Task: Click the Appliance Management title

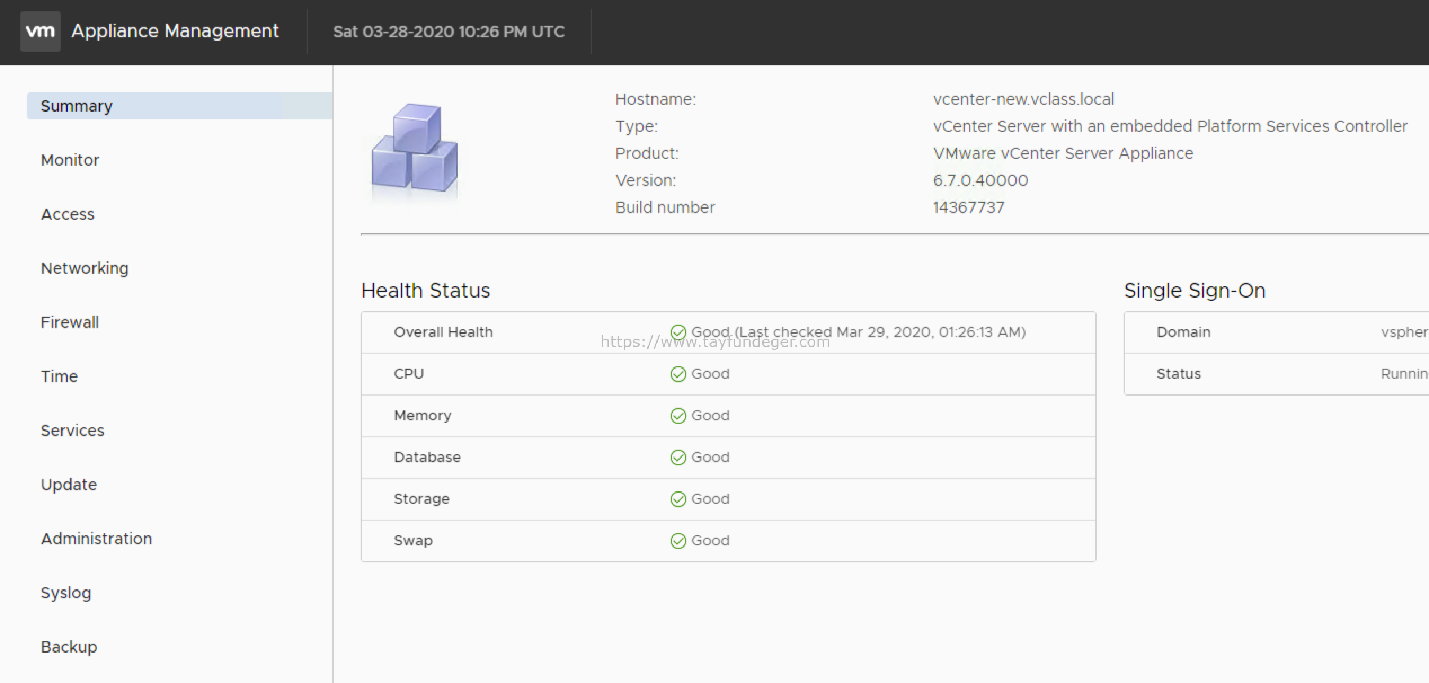Action: (x=175, y=31)
